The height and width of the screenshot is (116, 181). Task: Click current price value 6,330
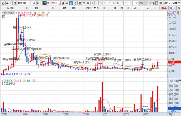(x=10, y=8)
